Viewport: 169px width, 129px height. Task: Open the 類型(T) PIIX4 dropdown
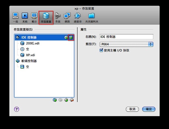(x=126, y=44)
